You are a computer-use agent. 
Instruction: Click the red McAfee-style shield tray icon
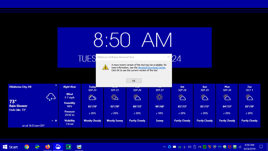coord(230,147)
